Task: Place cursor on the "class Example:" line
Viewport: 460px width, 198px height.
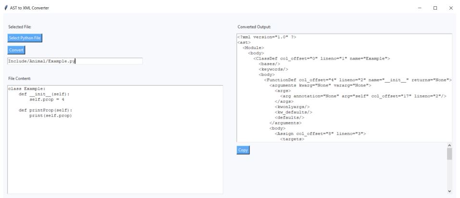Action: point(26,89)
